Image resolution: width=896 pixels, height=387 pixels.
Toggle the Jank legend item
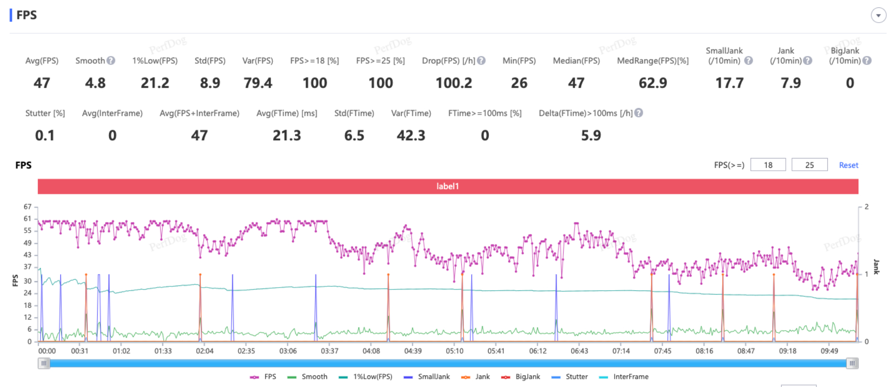pos(476,377)
